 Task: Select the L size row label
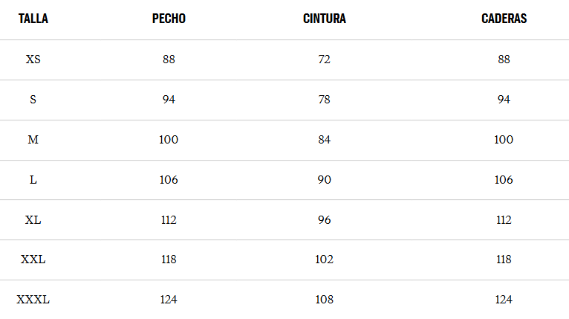coord(33,180)
